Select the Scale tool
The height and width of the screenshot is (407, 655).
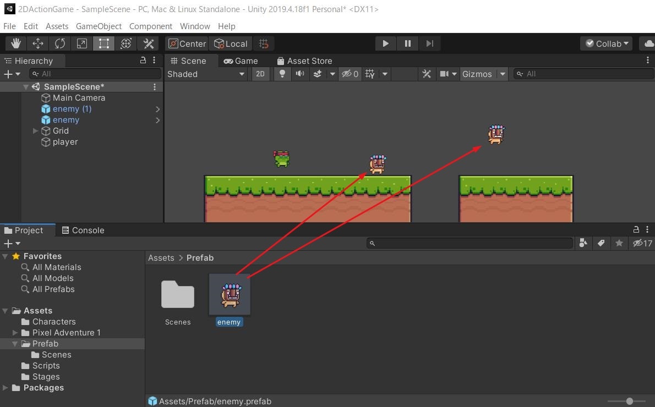pos(82,43)
